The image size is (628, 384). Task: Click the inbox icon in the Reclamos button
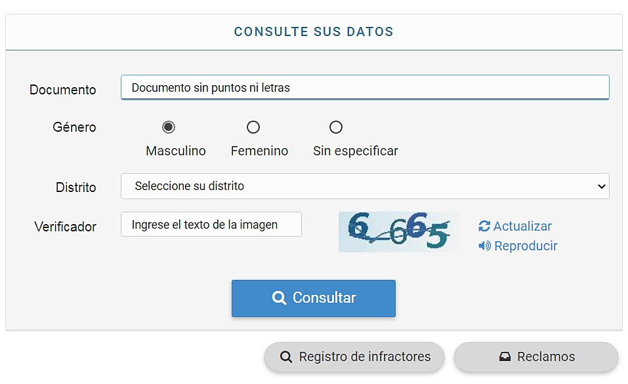click(505, 357)
